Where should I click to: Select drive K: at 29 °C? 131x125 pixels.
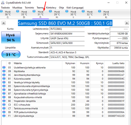click(x=106, y=14)
